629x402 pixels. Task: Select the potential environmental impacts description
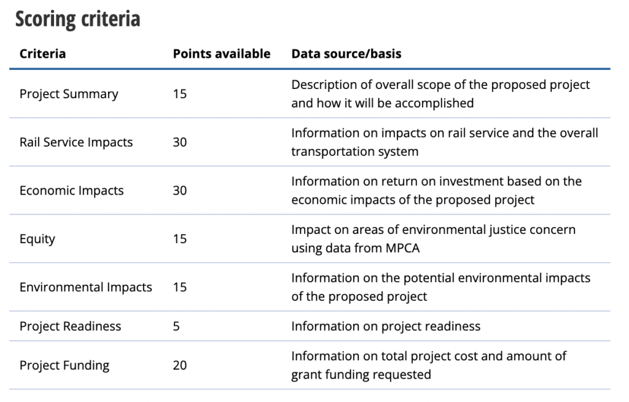tap(440, 287)
